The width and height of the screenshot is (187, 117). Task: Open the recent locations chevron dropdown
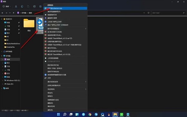(10, 13)
